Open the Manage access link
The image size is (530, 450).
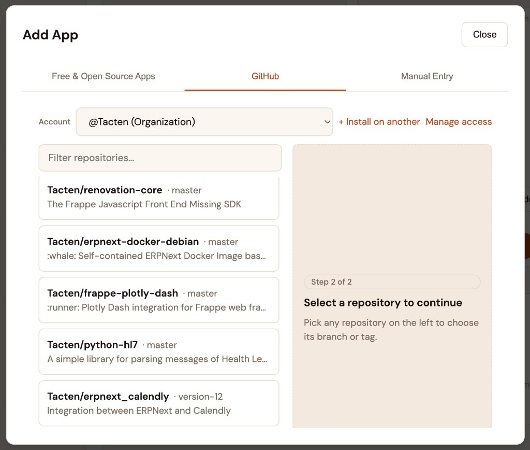[459, 122]
